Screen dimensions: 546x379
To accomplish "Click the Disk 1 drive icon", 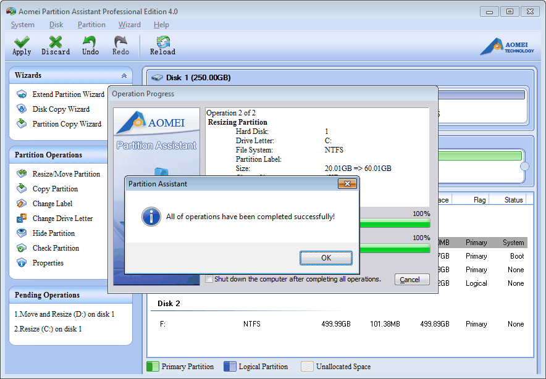I will 157,77.
